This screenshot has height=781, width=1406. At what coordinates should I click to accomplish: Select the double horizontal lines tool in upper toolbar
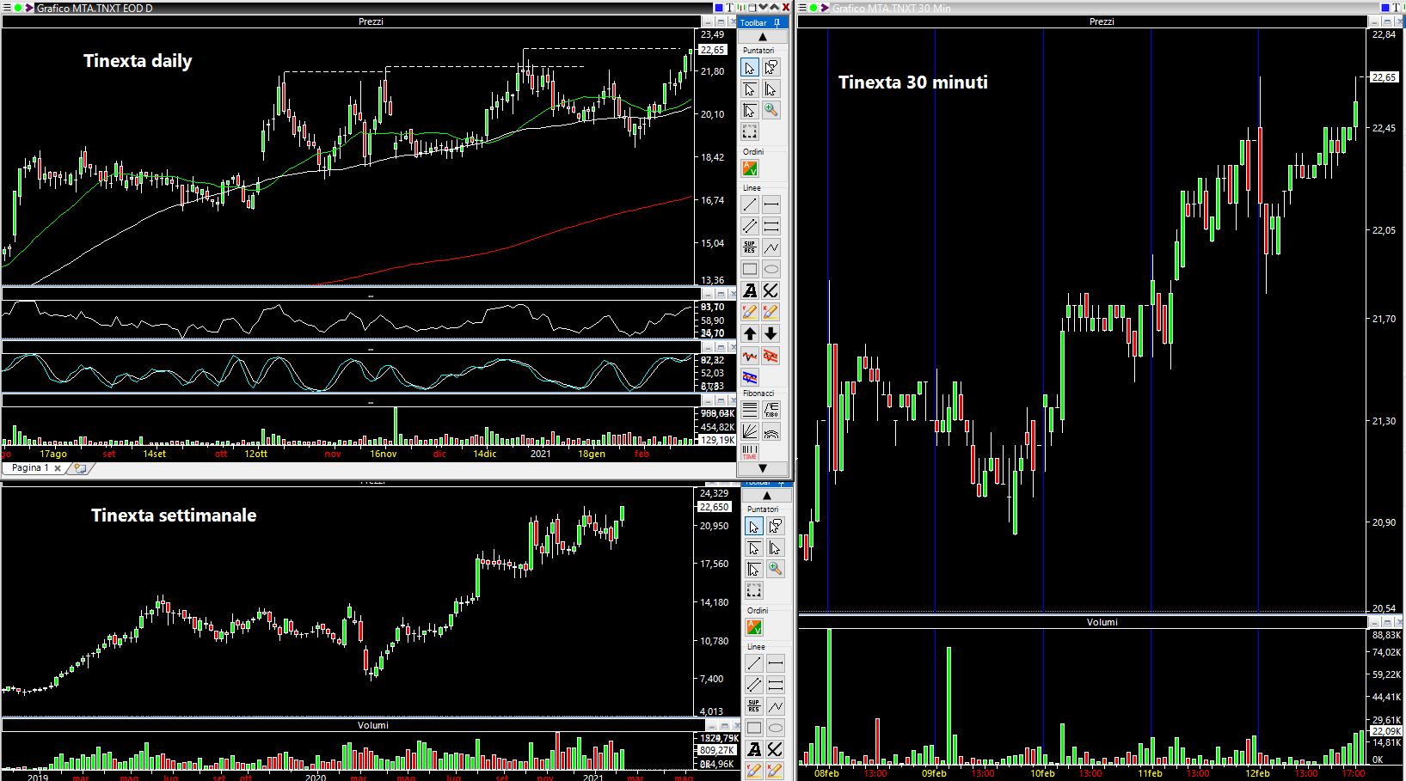coord(771,226)
